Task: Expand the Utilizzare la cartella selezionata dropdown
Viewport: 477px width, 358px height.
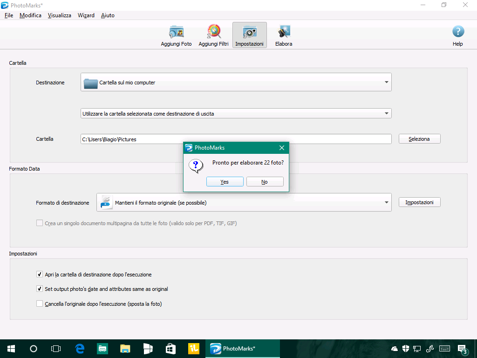Action: (x=236, y=113)
